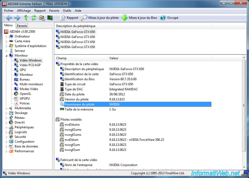Select the Version du pilote row
Viewport: 249px width, 178px height.
pyautogui.click(x=136, y=99)
